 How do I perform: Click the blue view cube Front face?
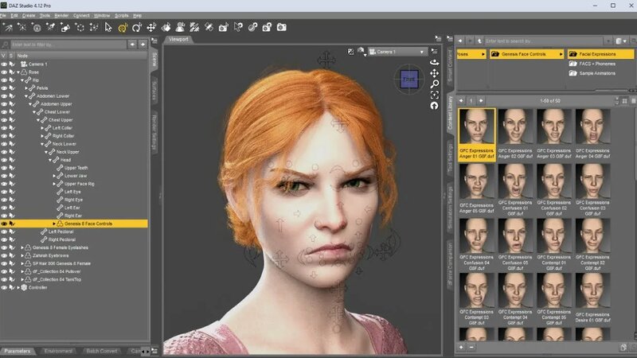point(409,79)
